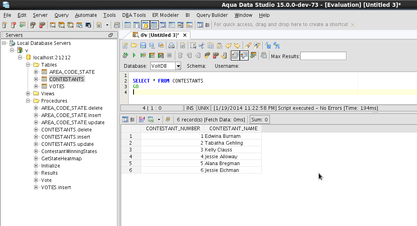Image resolution: width=417 pixels, height=226 pixels.
Task: Toggle the grid results mode button in query toolbar
Action: (235, 55)
